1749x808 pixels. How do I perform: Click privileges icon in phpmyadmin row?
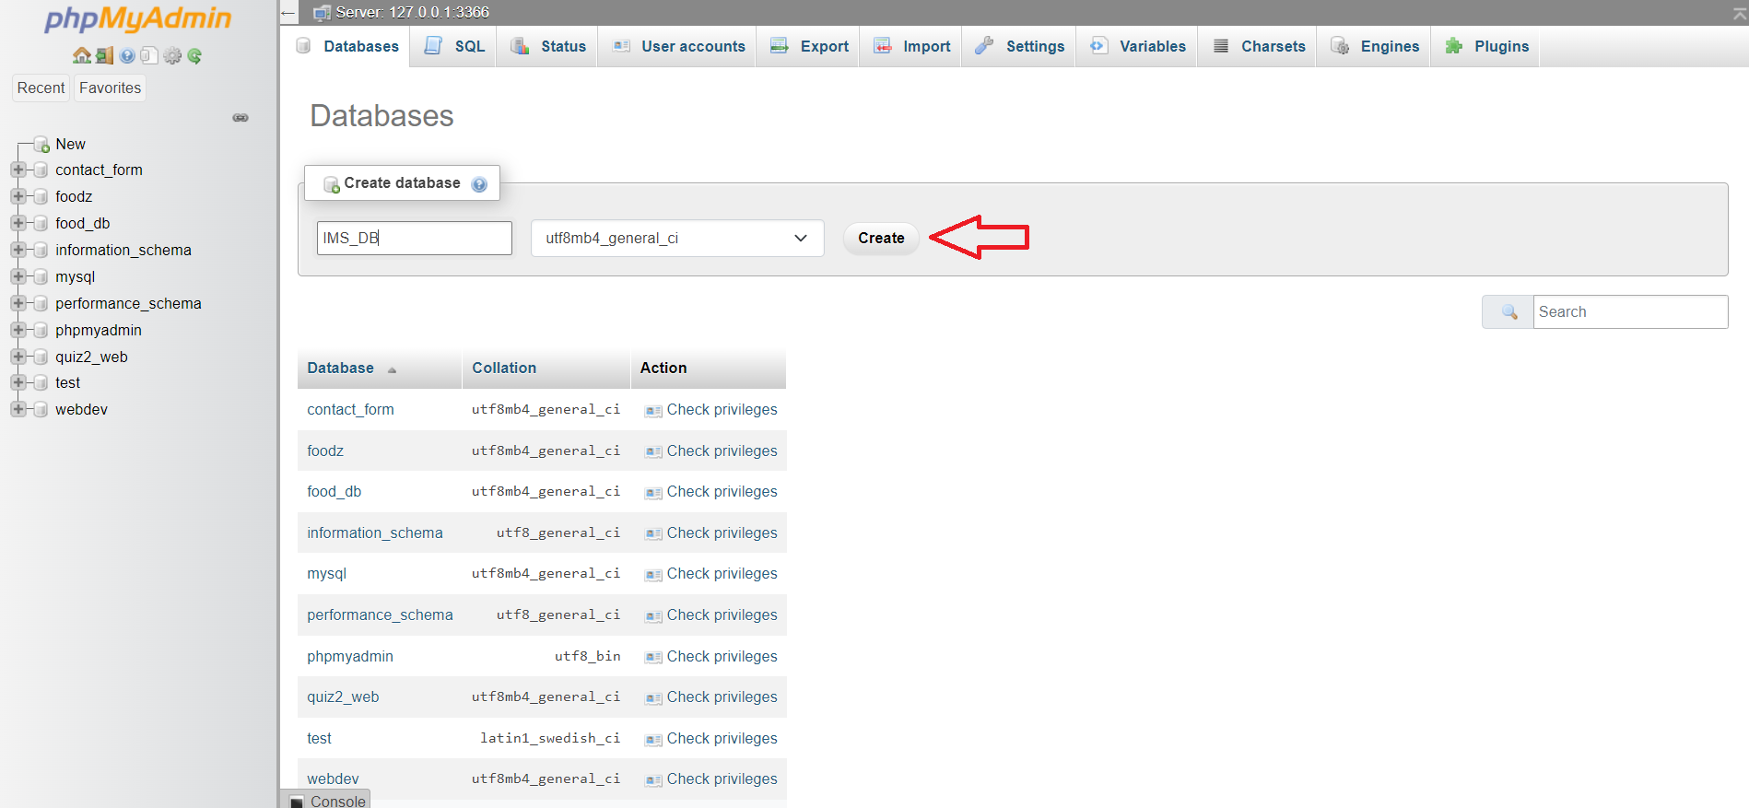653,658
